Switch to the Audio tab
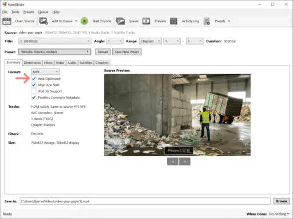The width and height of the screenshot is (293, 219). (x=72, y=63)
